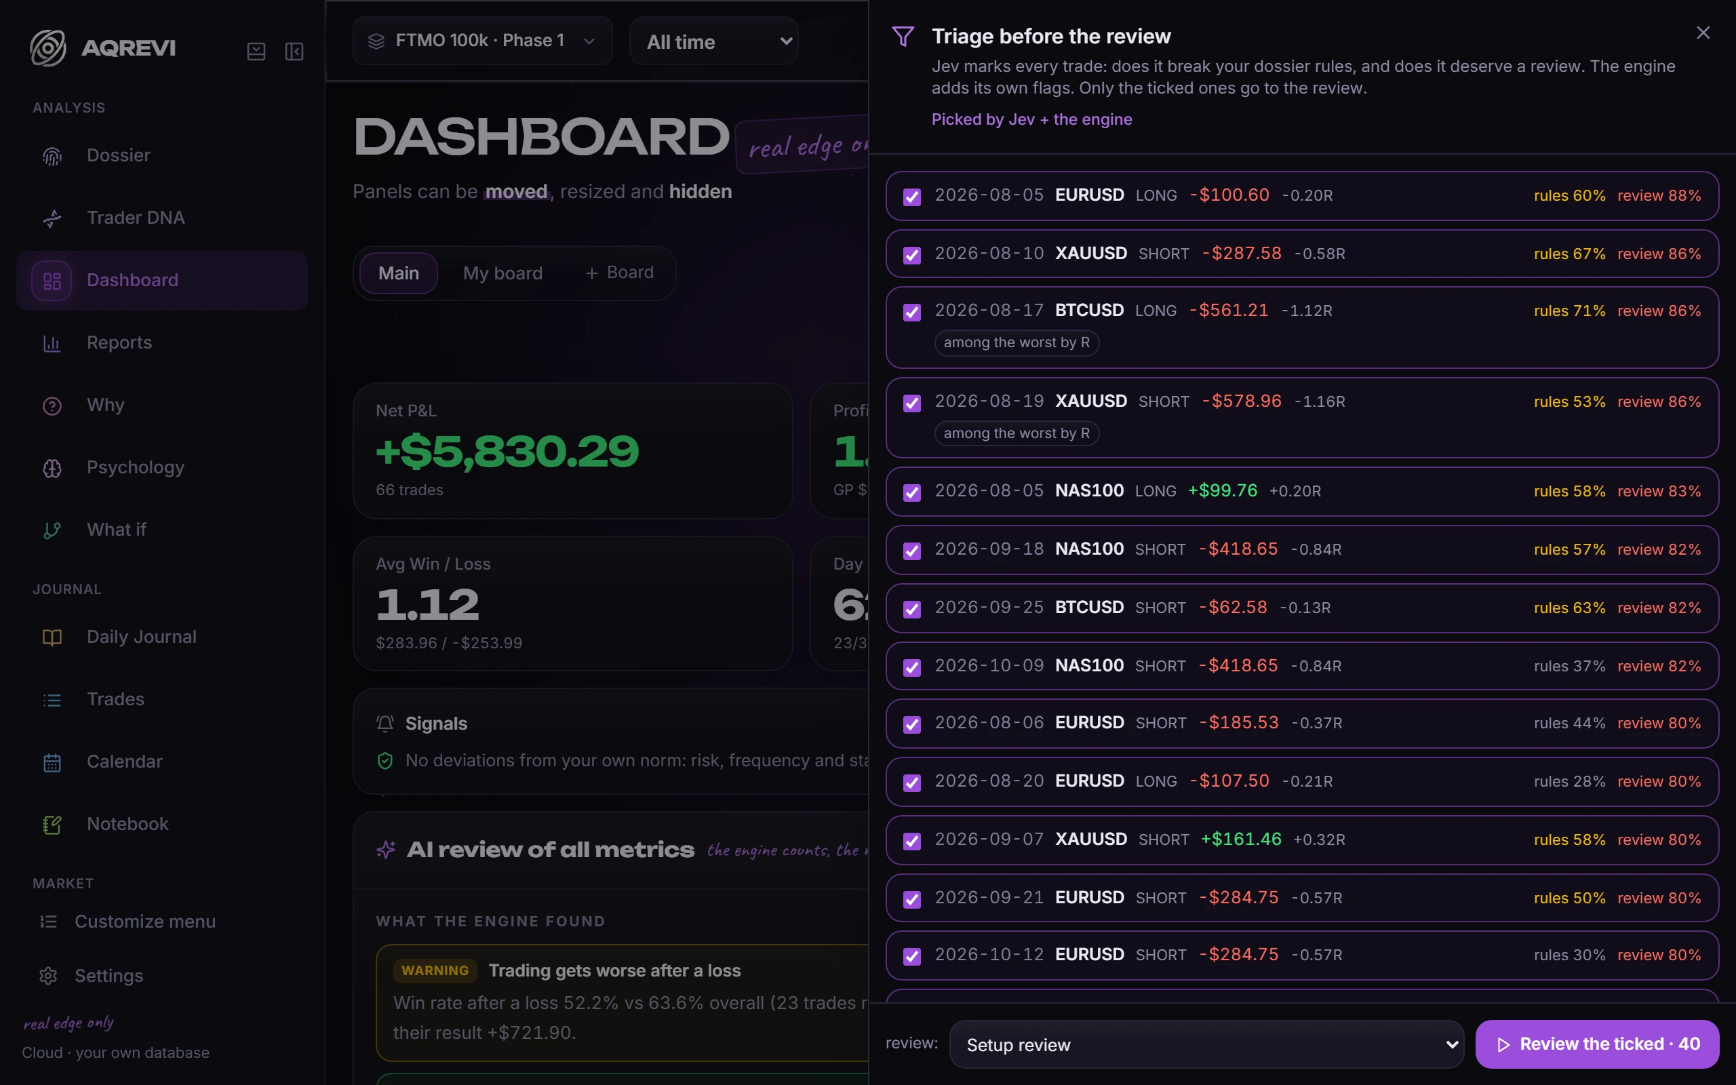Switch to the My board tab
This screenshot has height=1085, width=1736.
pos(502,273)
